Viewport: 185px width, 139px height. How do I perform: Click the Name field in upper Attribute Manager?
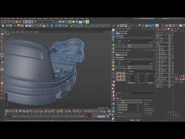pyautogui.click(x=140, y=41)
